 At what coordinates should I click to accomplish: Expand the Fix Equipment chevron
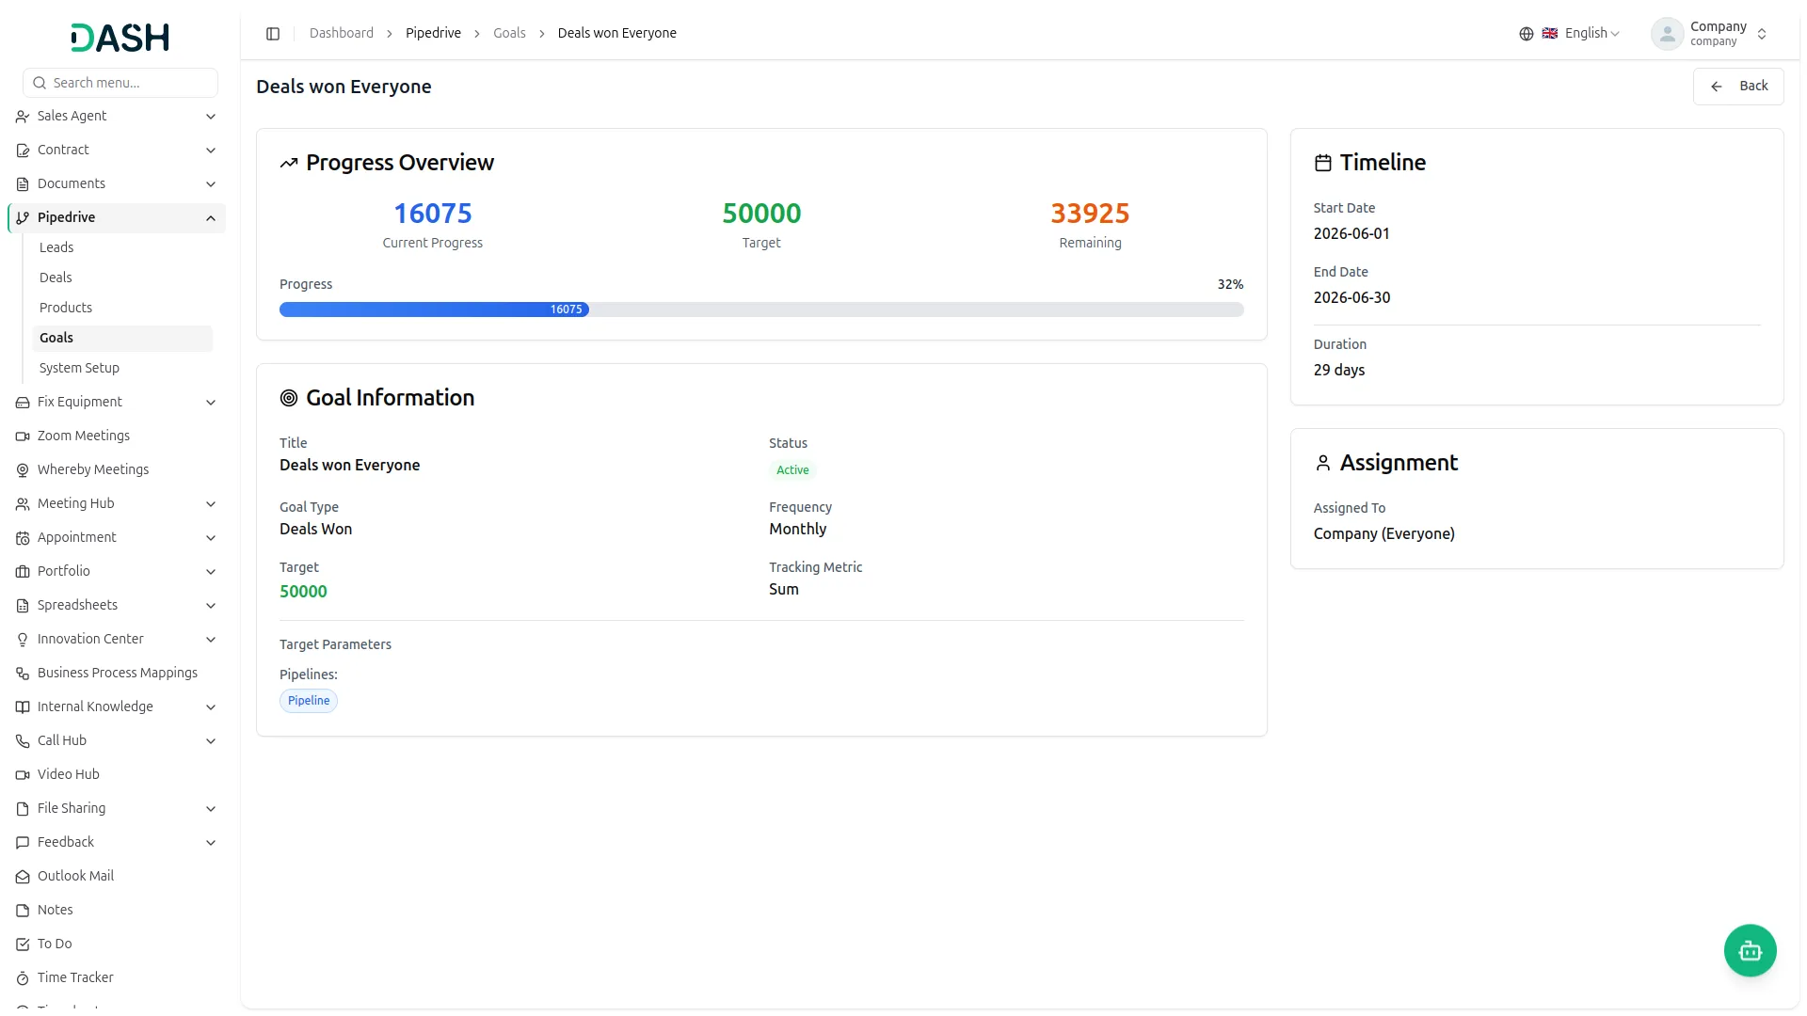coord(211,403)
